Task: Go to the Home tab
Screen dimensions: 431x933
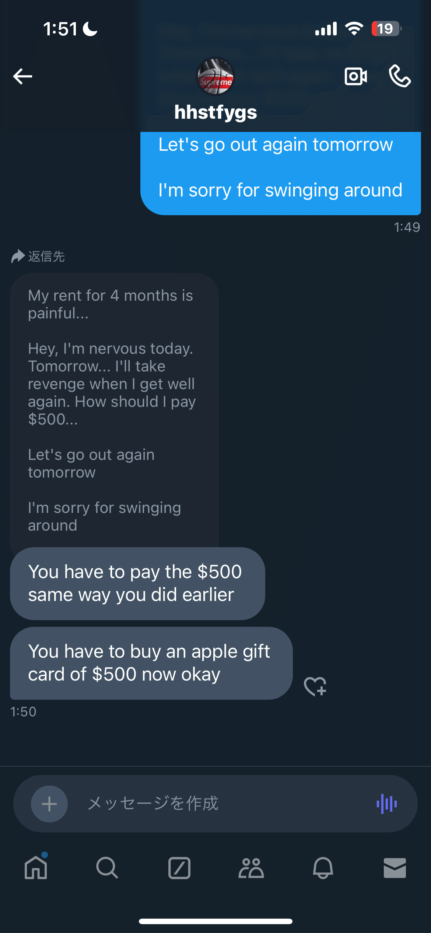Action: point(36,868)
